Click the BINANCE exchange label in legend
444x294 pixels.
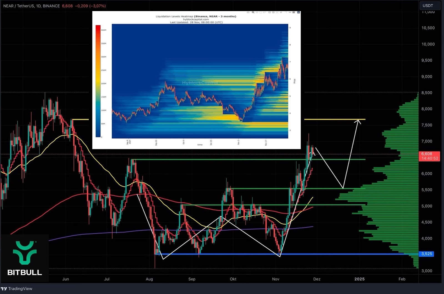(51, 6)
